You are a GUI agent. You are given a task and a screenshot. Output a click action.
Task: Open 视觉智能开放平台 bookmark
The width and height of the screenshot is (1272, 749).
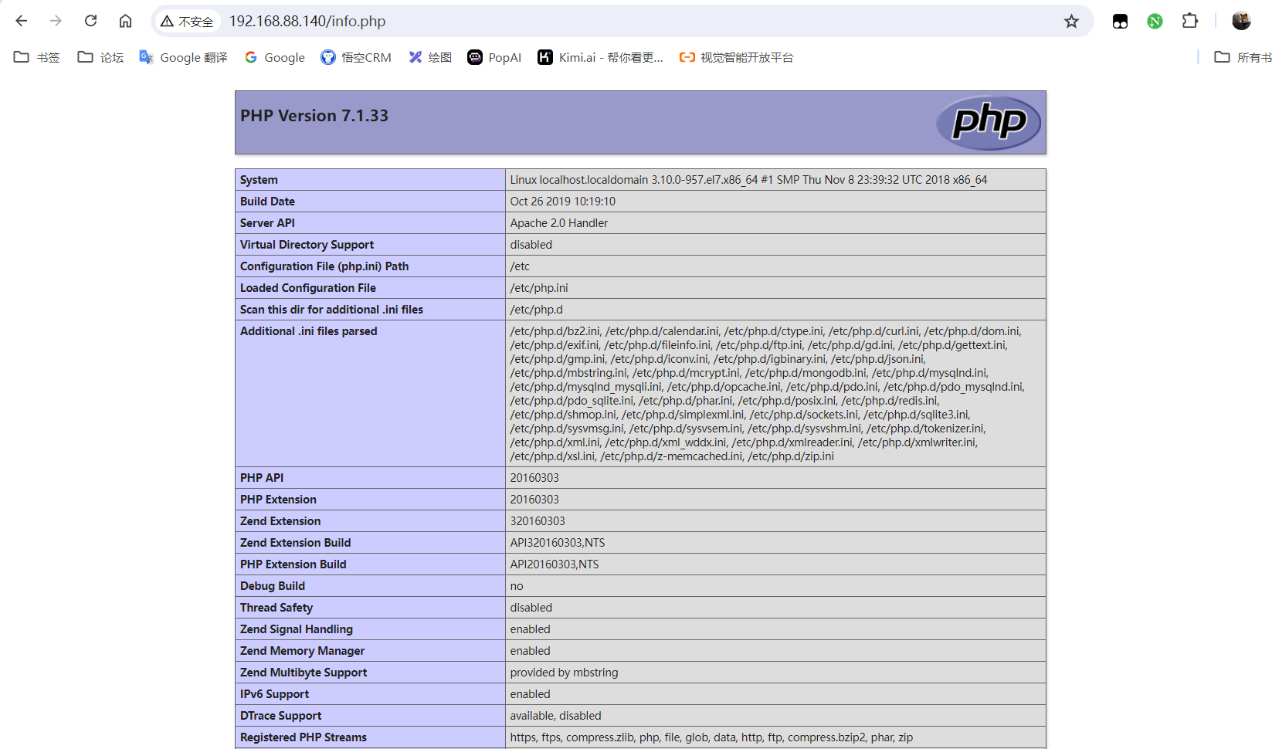tap(736, 57)
